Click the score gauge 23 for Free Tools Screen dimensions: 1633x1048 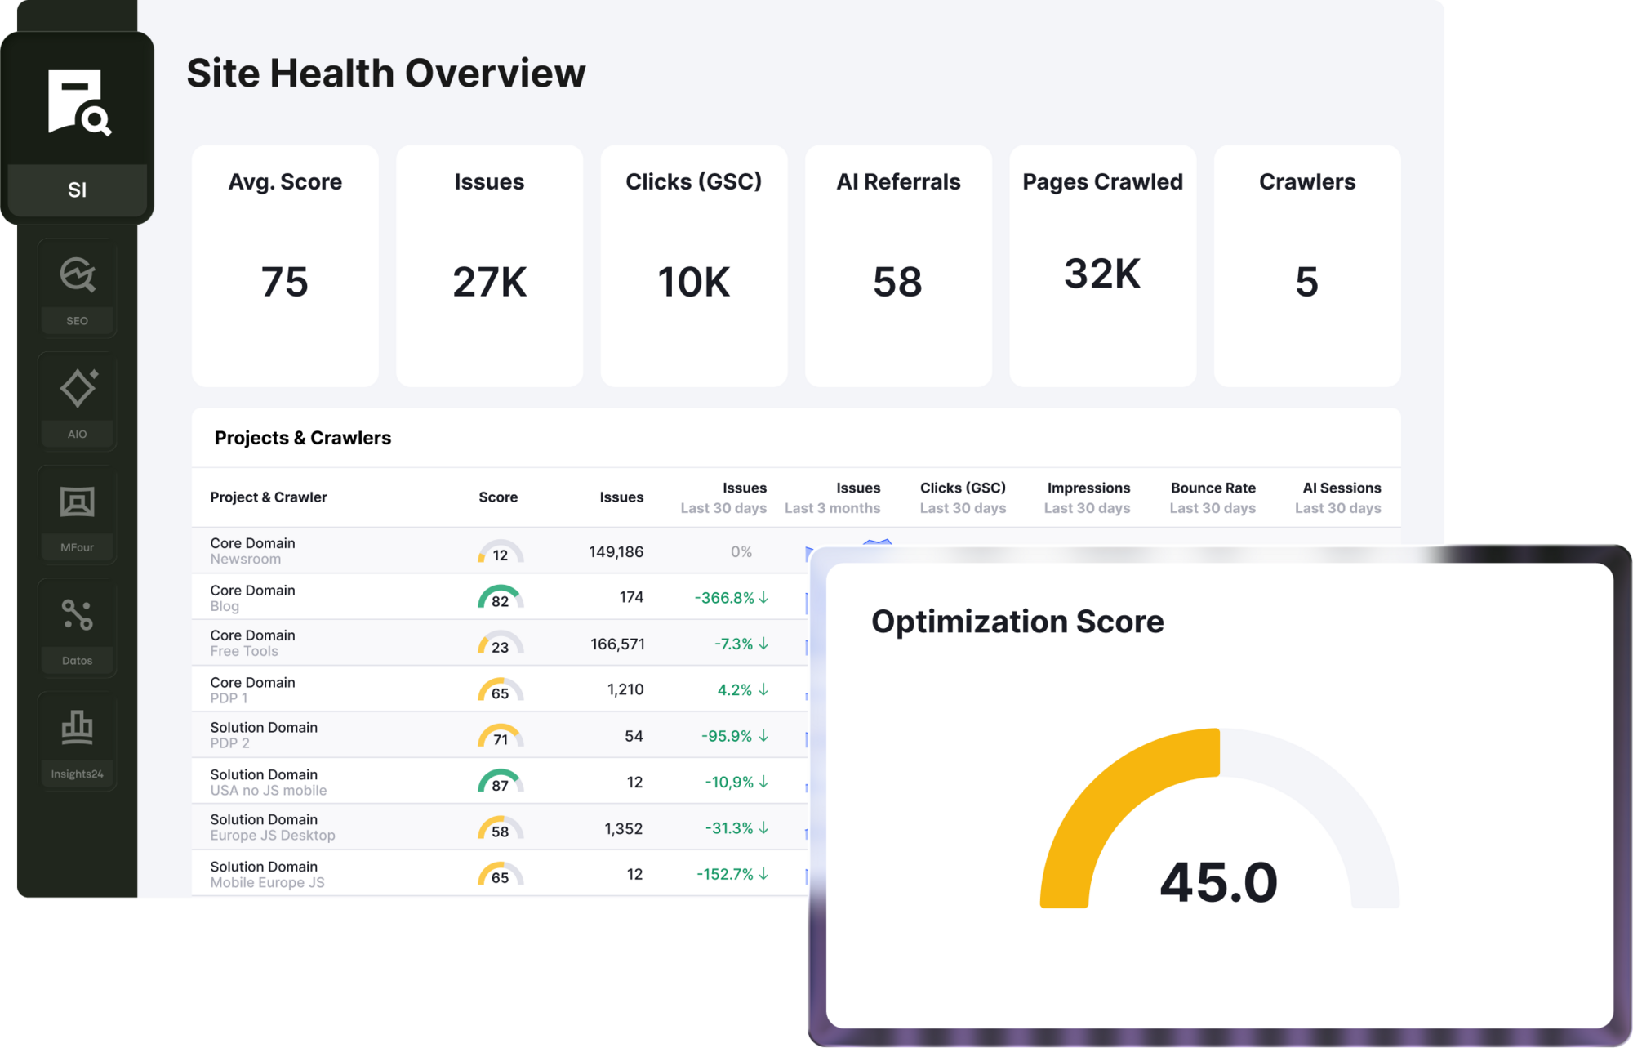click(501, 644)
